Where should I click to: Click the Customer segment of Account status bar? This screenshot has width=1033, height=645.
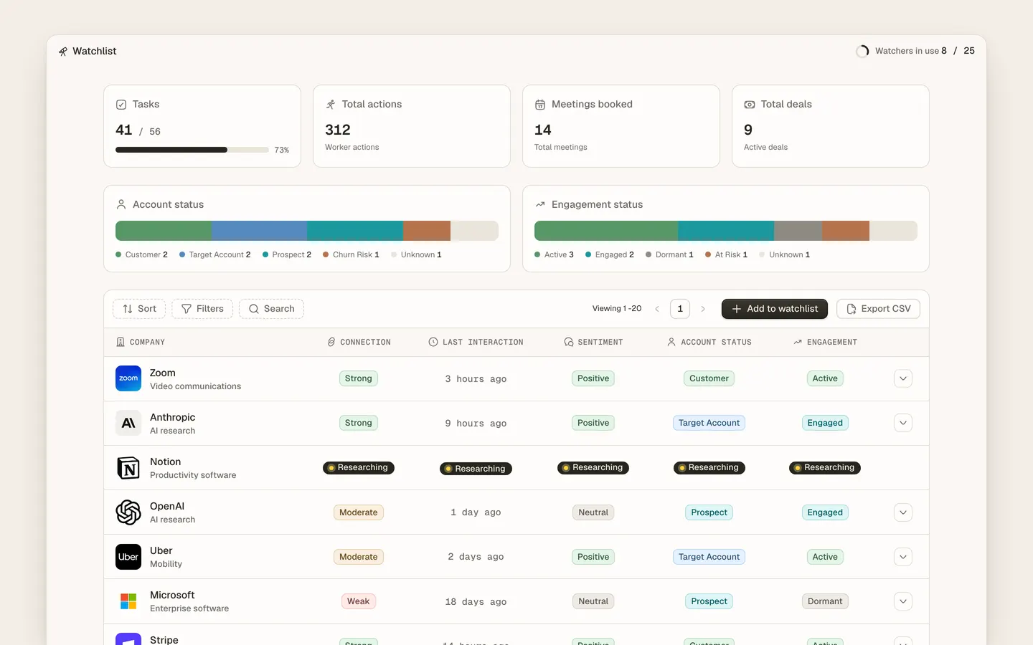164,231
